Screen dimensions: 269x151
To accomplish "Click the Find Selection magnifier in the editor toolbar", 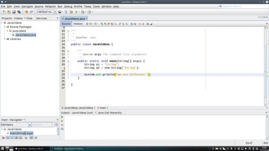I will click(x=102, y=24).
